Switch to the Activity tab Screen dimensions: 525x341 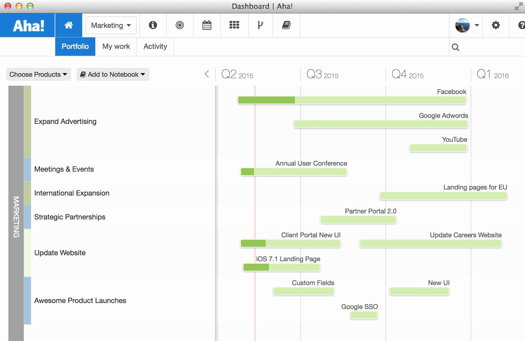pos(155,47)
